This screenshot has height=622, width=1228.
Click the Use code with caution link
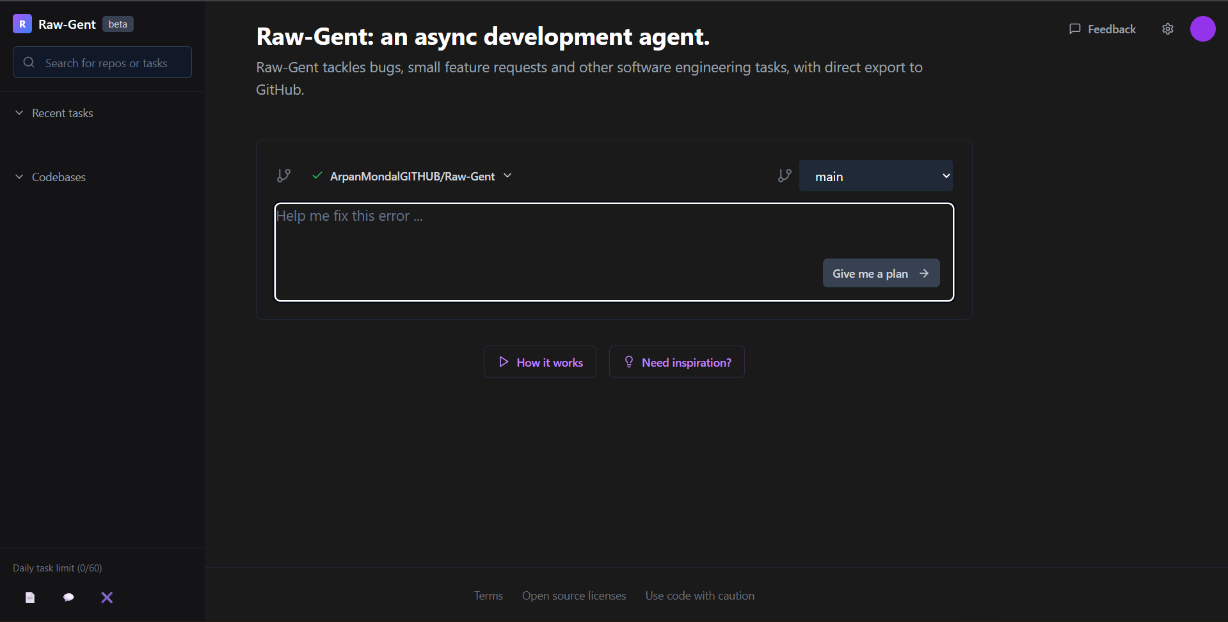coord(700,596)
